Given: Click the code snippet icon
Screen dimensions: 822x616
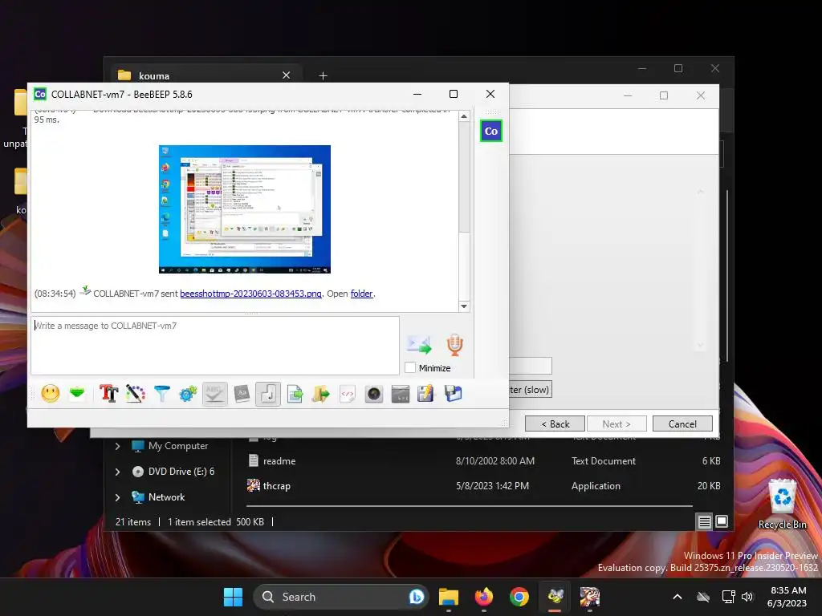Looking at the screenshot, I should [347, 394].
